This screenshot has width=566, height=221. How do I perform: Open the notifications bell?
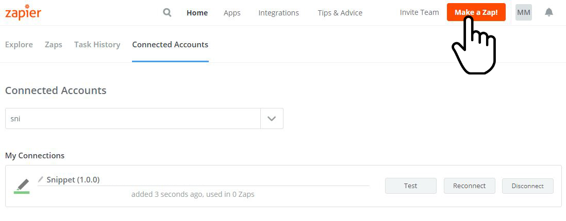click(x=548, y=12)
